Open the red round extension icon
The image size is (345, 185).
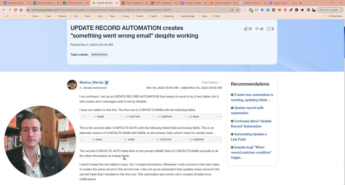285,10
